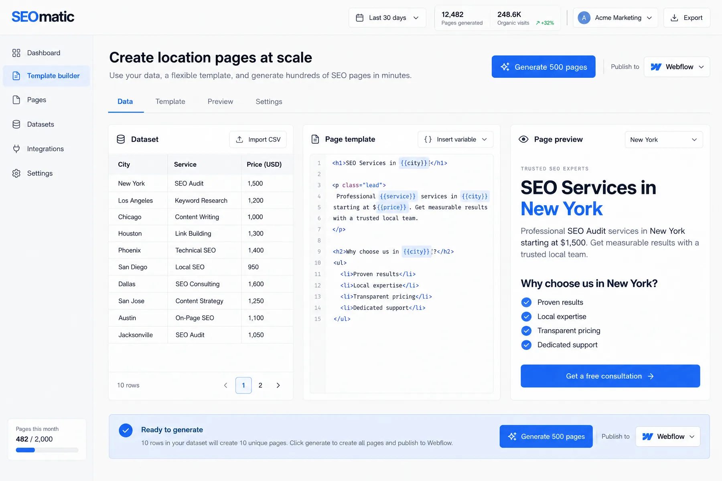
Task: Click the sparkle icon on top Generate button
Action: [x=505, y=67]
